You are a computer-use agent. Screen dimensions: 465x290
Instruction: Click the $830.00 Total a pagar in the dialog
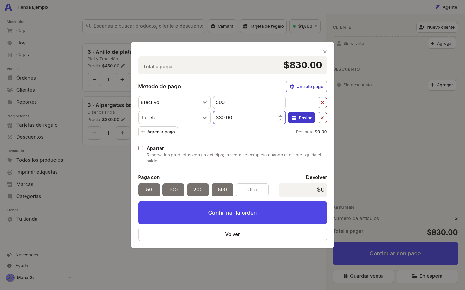tap(303, 65)
